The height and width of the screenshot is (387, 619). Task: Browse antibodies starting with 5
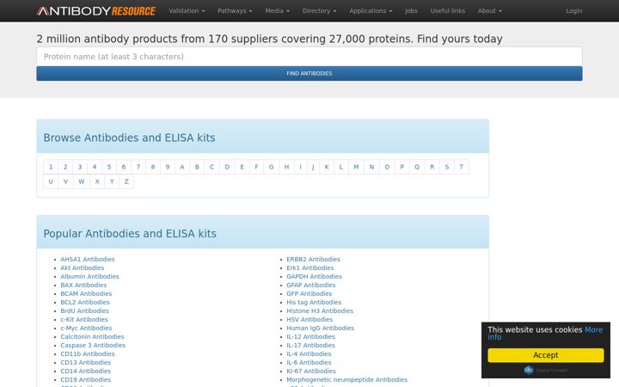[109, 167]
